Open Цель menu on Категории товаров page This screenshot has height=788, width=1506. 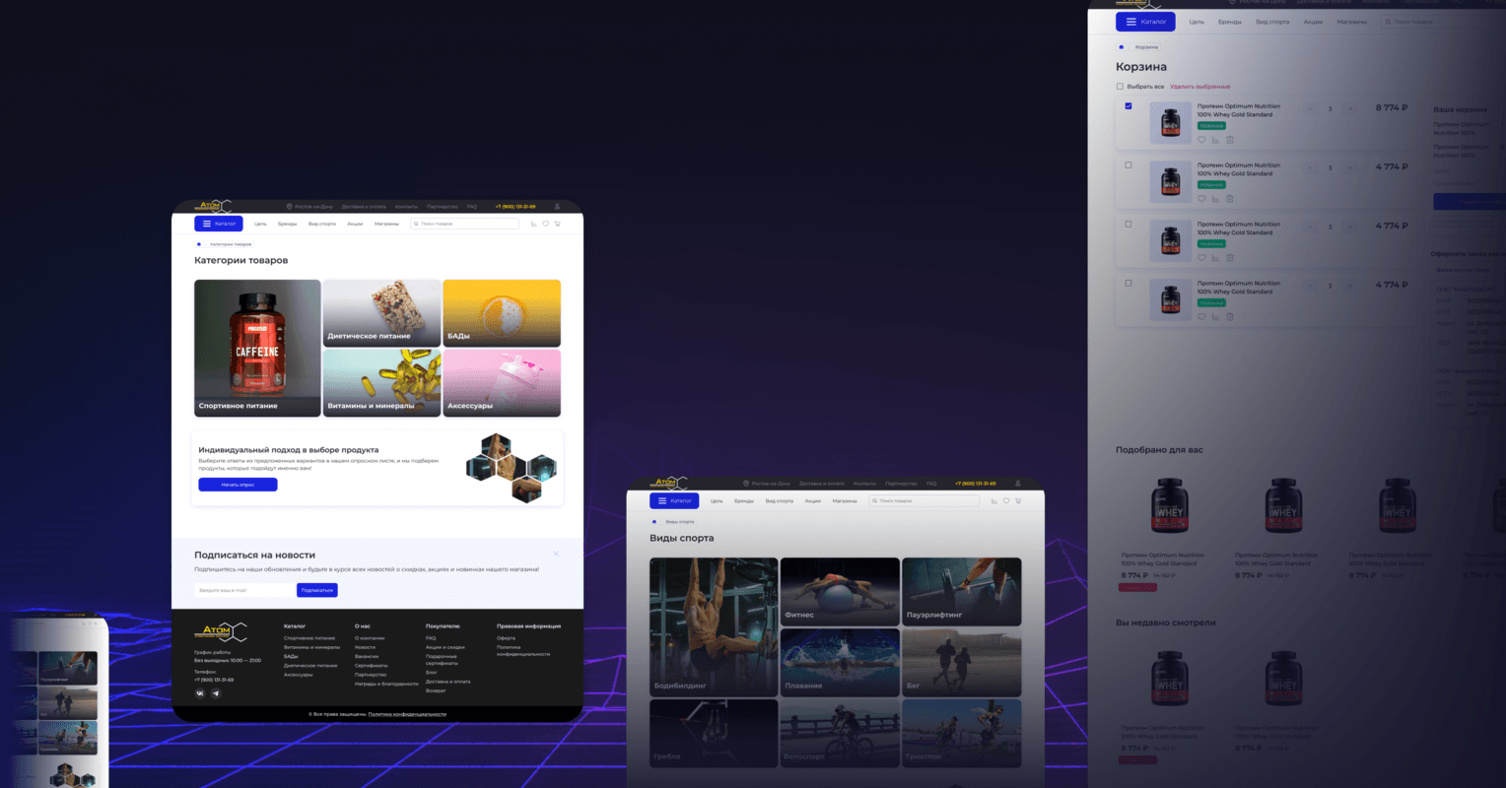point(260,224)
